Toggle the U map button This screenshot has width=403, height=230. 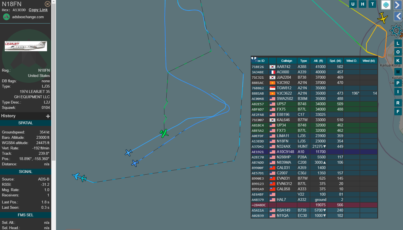click(353, 4)
